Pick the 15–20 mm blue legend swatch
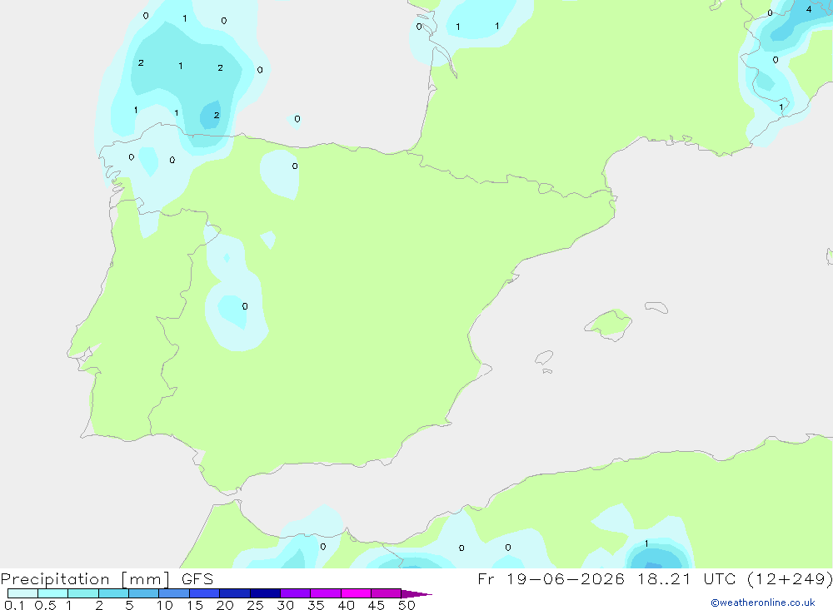The image size is (833, 610). (204, 593)
